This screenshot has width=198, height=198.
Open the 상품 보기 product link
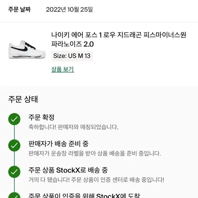click(x=63, y=69)
